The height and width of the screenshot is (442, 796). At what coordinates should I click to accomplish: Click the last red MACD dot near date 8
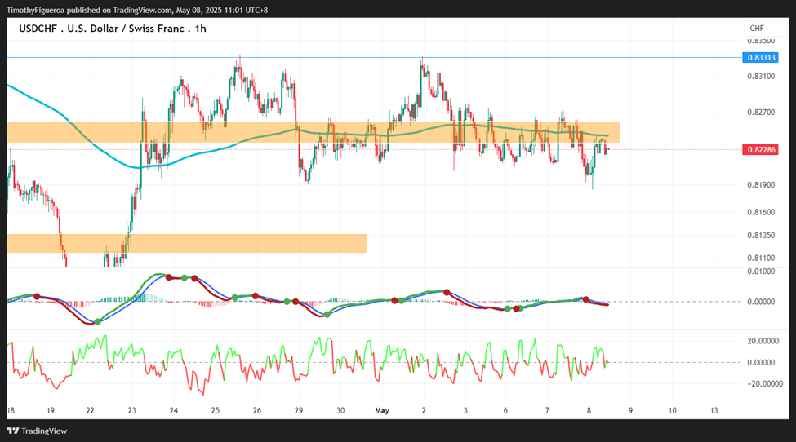click(x=585, y=299)
